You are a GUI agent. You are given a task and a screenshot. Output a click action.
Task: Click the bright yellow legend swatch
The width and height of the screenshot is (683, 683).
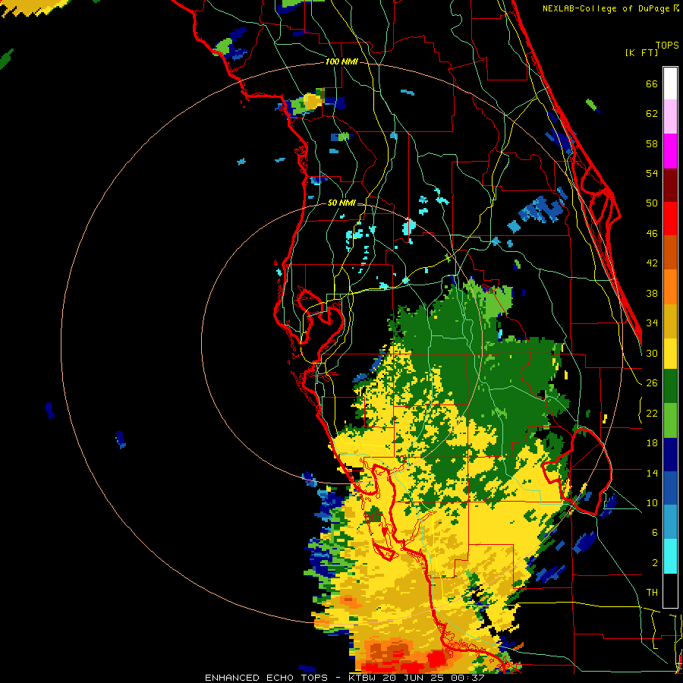point(670,354)
